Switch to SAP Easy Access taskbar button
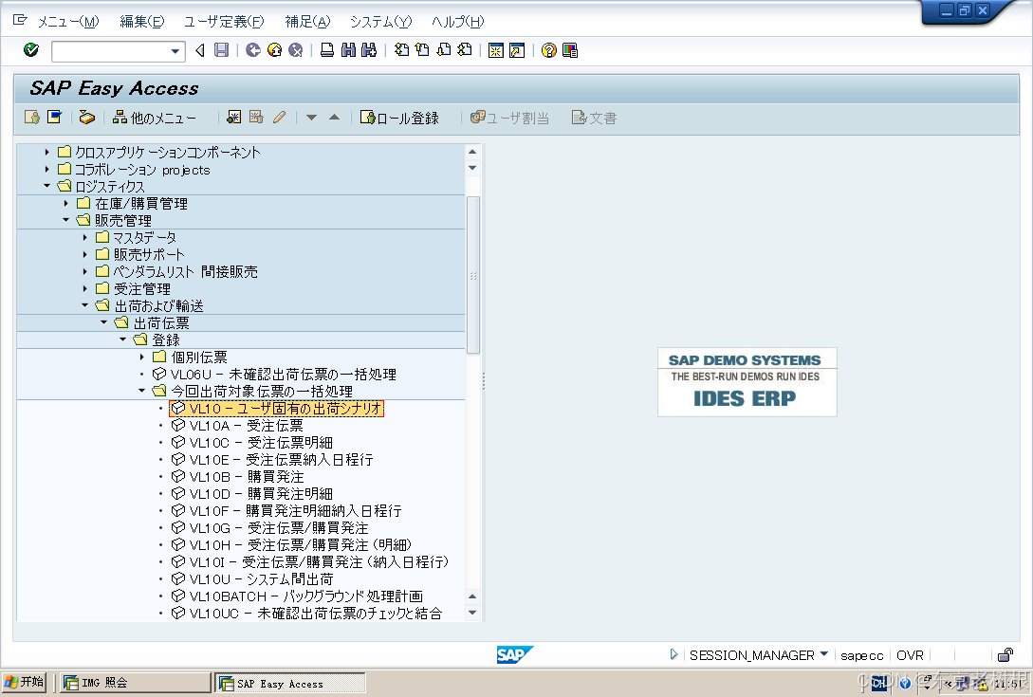The height and width of the screenshot is (697, 1033). (x=290, y=683)
